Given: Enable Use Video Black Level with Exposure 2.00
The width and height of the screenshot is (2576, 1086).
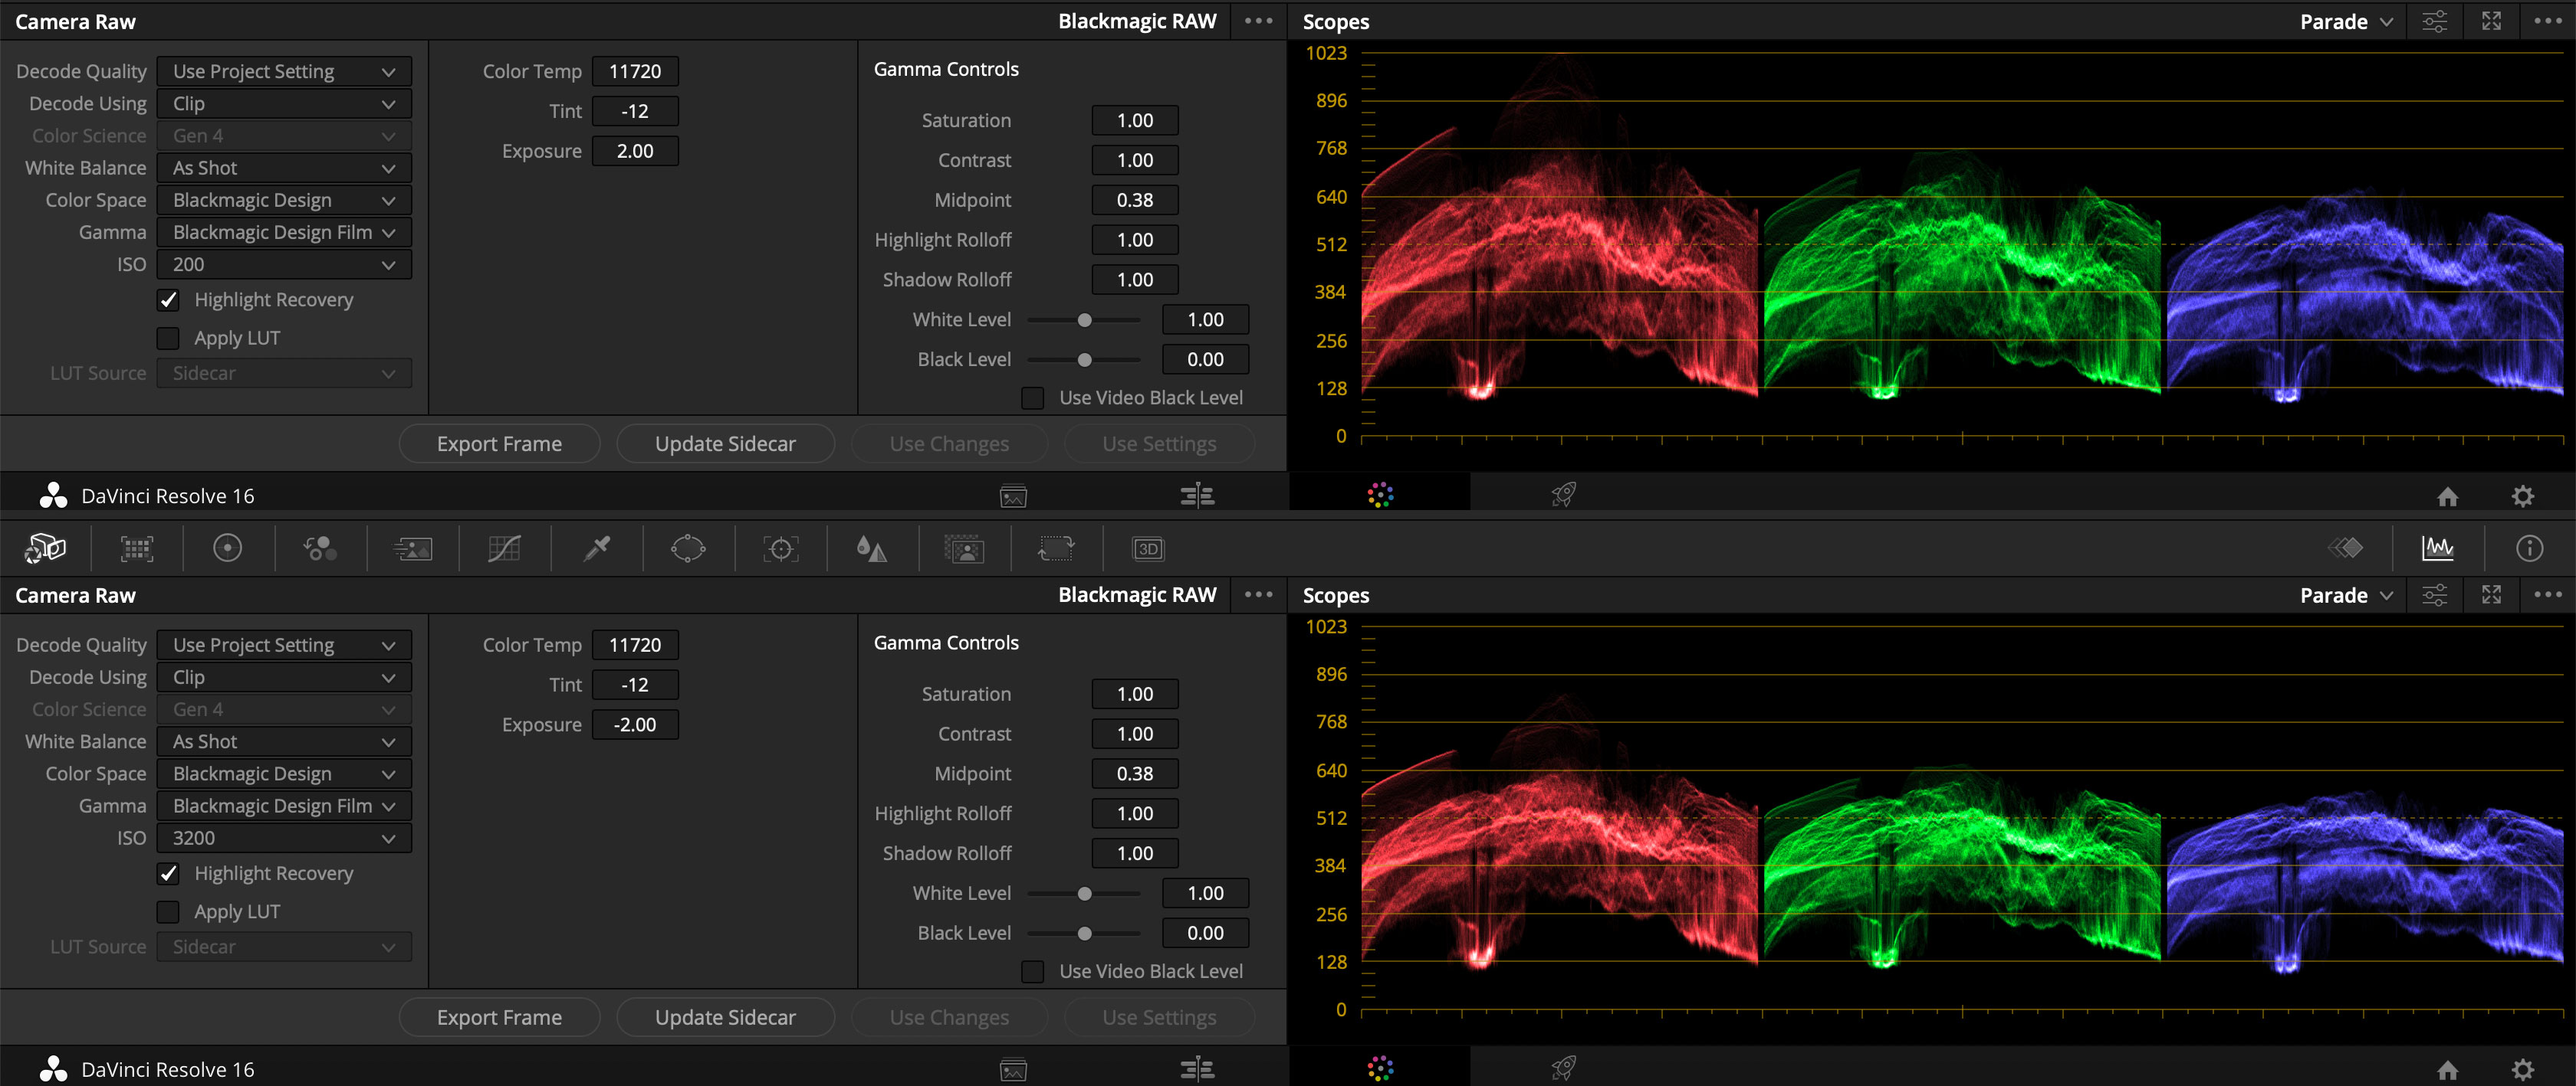Looking at the screenshot, I should pyautogui.click(x=1033, y=397).
